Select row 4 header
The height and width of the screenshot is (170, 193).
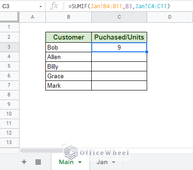[x=9, y=56]
